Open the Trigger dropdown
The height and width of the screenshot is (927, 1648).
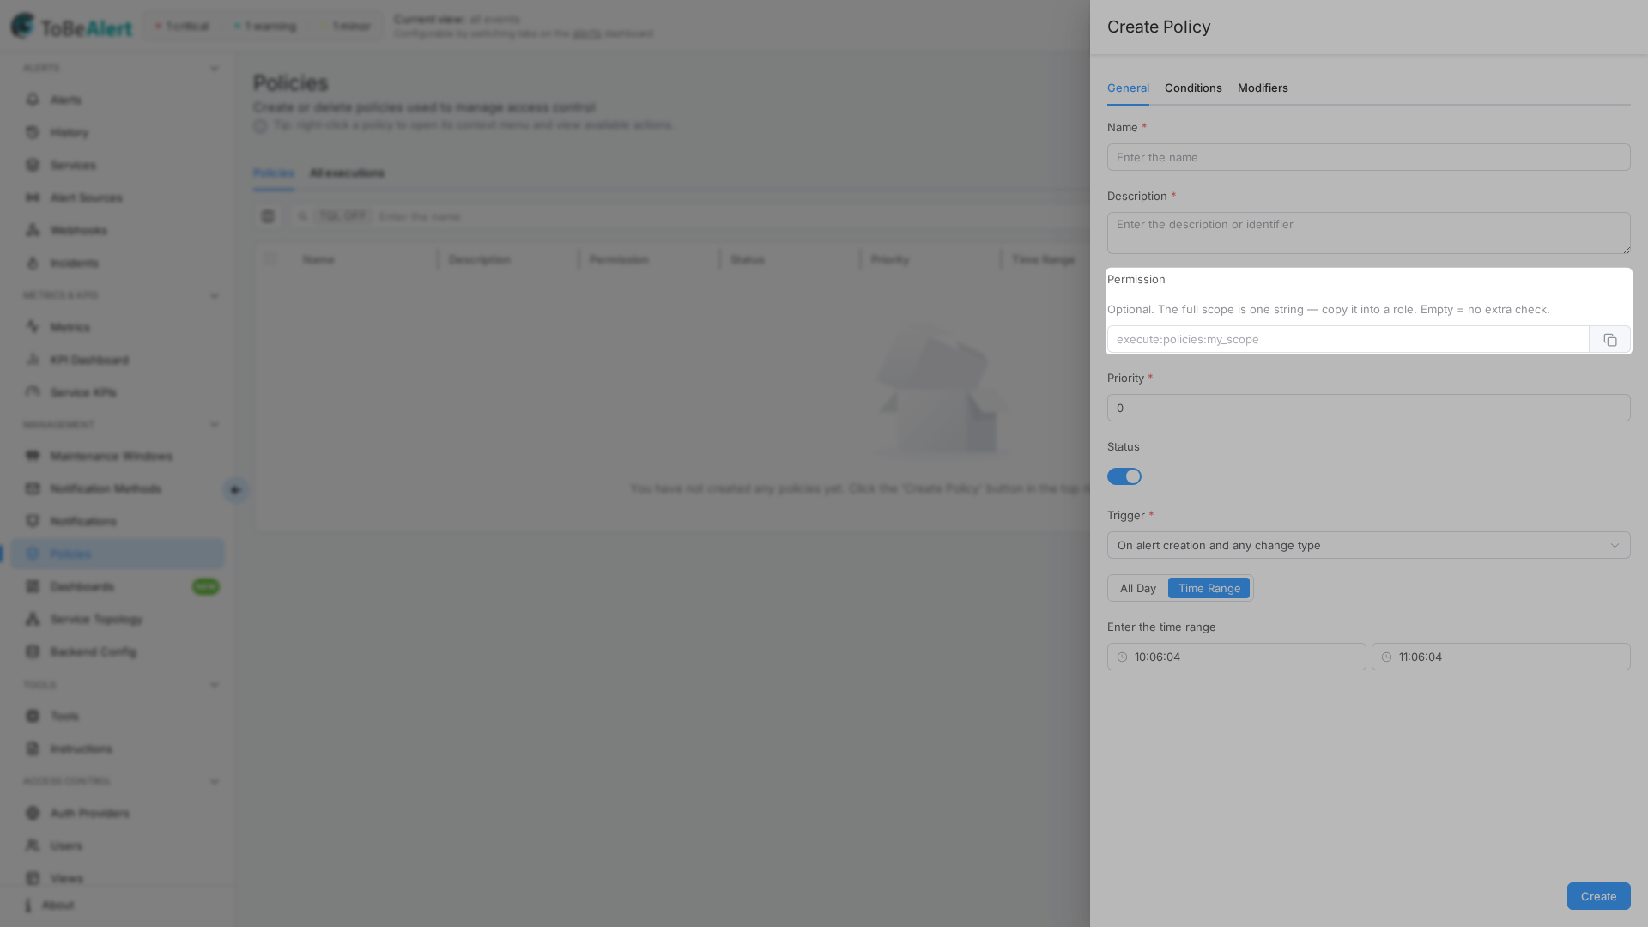pyautogui.click(x=1368, y=545)
